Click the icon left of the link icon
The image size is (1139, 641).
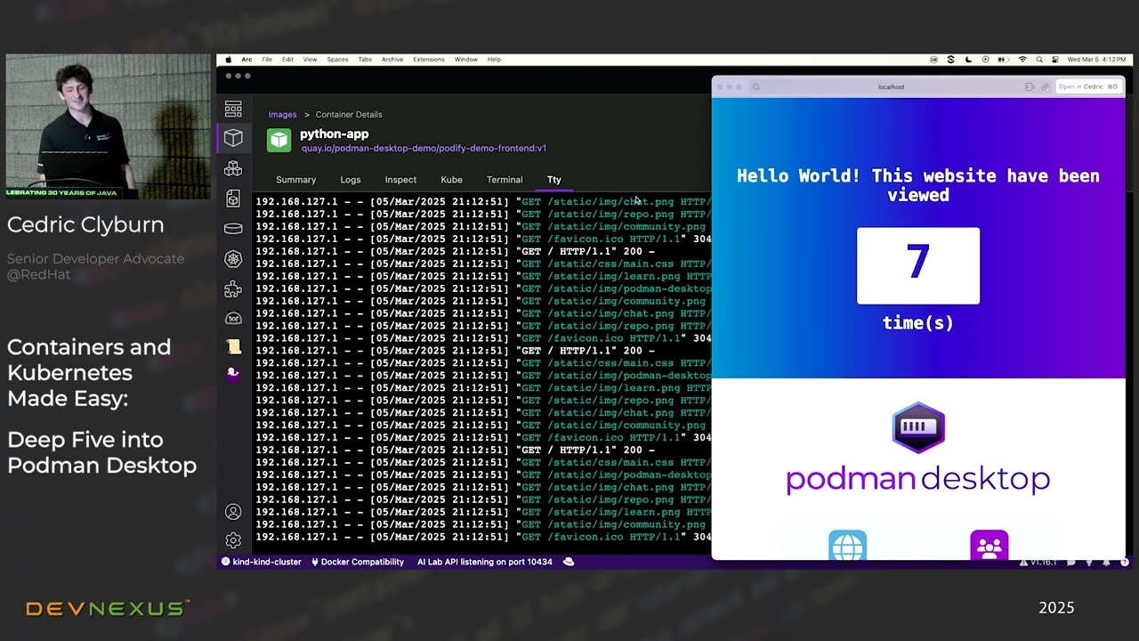tap(1030, 87)
